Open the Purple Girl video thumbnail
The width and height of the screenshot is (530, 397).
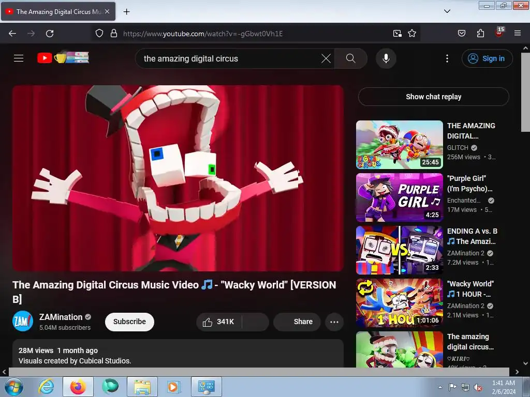click(399, 197)
